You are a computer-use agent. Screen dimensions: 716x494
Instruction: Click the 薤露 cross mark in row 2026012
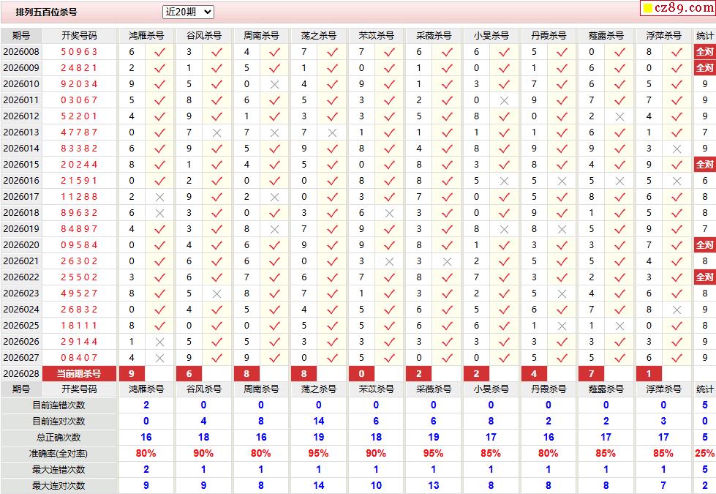point(619,116)
